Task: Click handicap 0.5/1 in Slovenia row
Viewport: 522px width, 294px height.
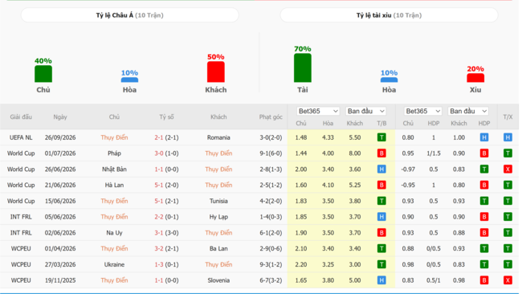Action: pyautogui.click(x=434, y=280)
